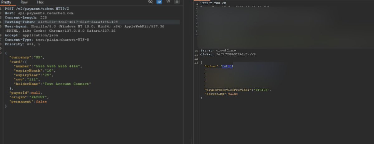Toggle the show non-printable characters \n icon
Viewport: 374px width, 144px height.
[x=168, y=2]
